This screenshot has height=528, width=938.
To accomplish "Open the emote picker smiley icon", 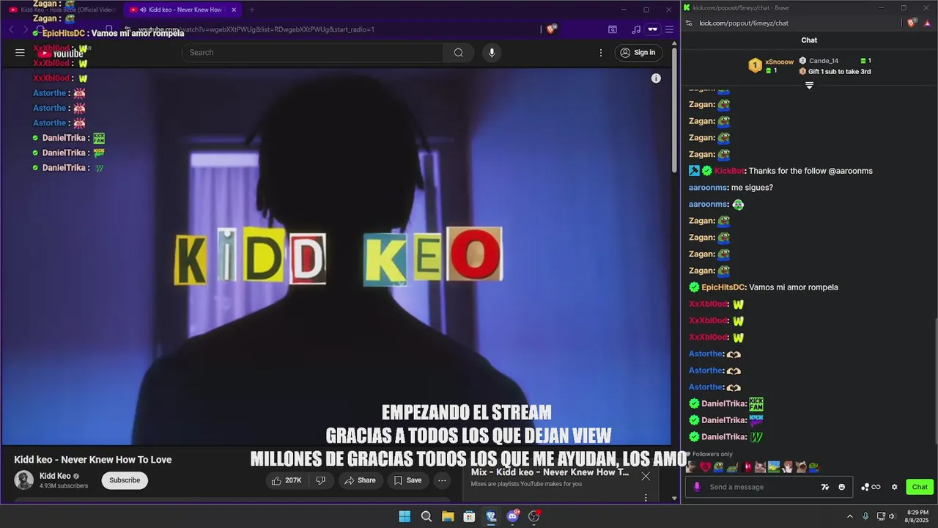I will pos(841,487).
